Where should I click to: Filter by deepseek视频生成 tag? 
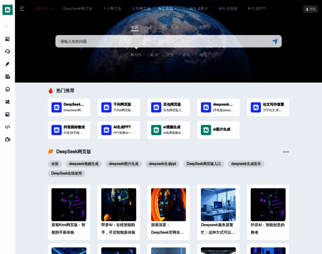click(83, 164)
